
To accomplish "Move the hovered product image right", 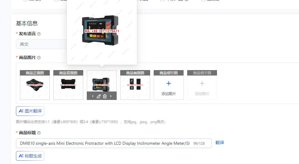I will point(111,96).
